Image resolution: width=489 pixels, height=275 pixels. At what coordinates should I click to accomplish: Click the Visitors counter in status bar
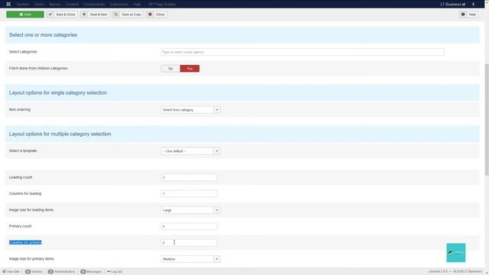(x=34, y=272)
